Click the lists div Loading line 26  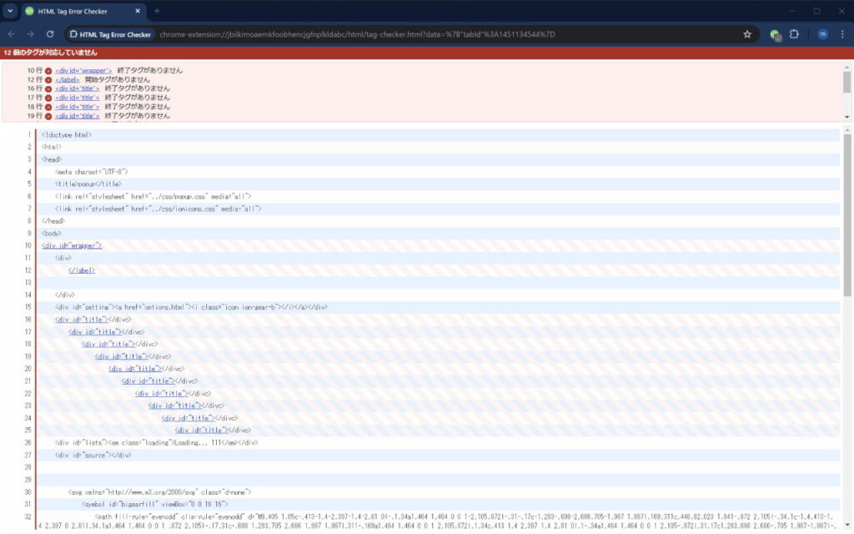click(156, 442)
